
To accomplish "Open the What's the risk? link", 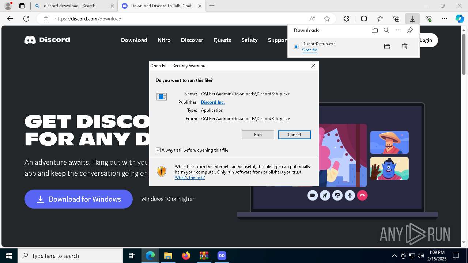I will 190,178.
